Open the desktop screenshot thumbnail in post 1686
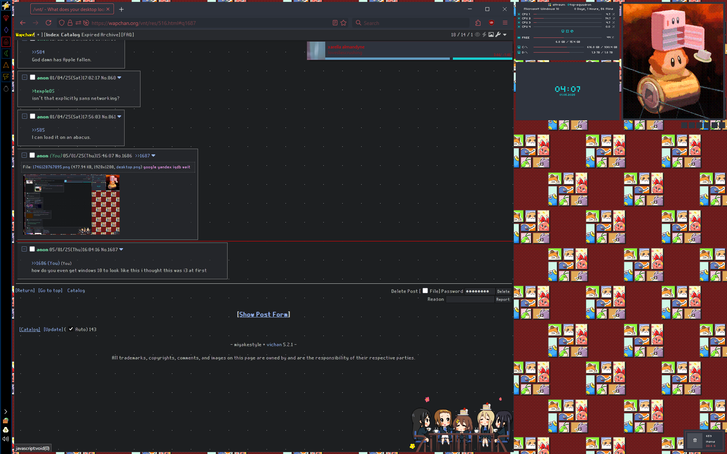The image size is (727, 454). click(71, 204)
